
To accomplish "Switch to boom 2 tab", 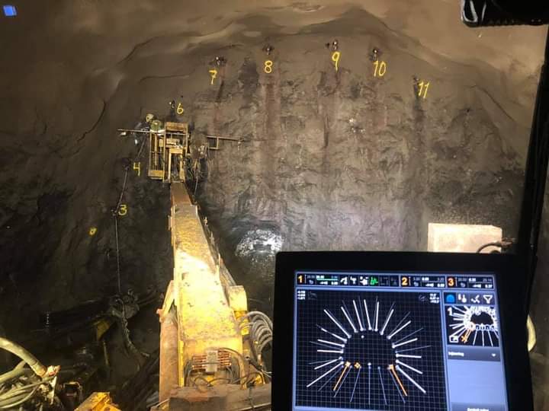I will click(405, 281).
